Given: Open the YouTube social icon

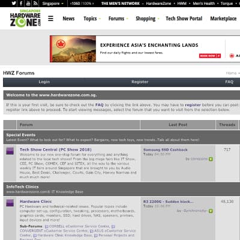Looking at the screenshot, I should point(28,3).
